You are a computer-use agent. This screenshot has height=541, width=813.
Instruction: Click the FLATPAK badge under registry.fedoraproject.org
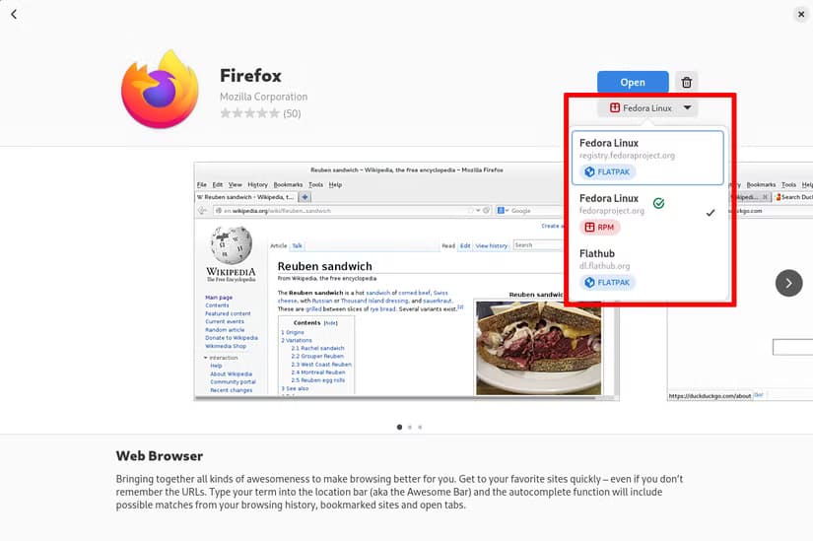pyautogui.click(x=607, y=171)
